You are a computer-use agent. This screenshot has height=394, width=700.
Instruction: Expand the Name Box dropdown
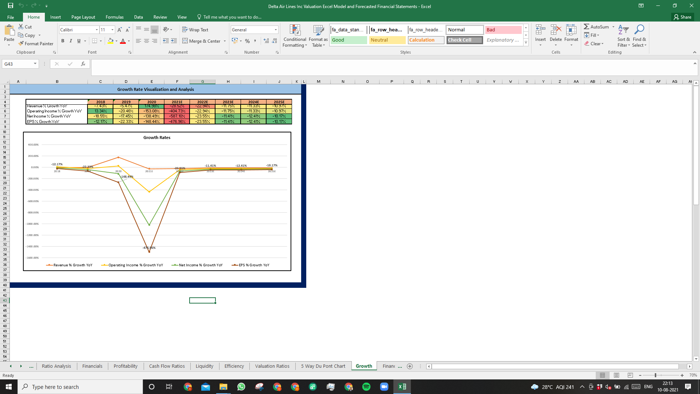(x=35, y=64)
